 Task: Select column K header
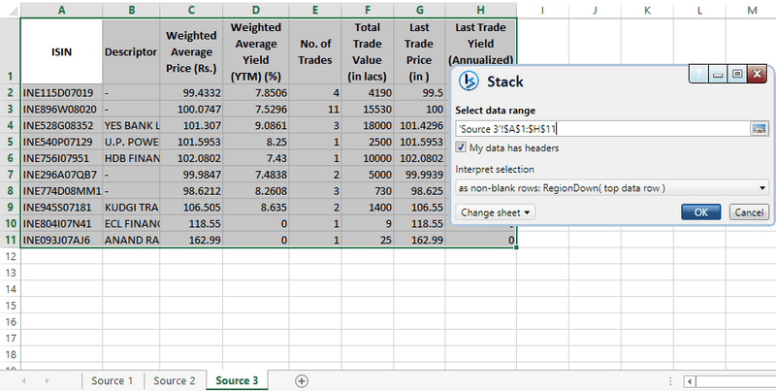click(x=647, y=10)
